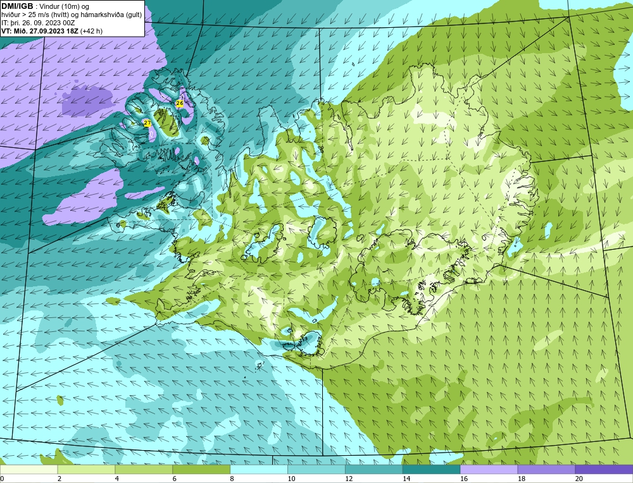Select the 12–14 m/s teal legend swatch
The height and width of the screenshot is (483, 633).
point(374,469)
